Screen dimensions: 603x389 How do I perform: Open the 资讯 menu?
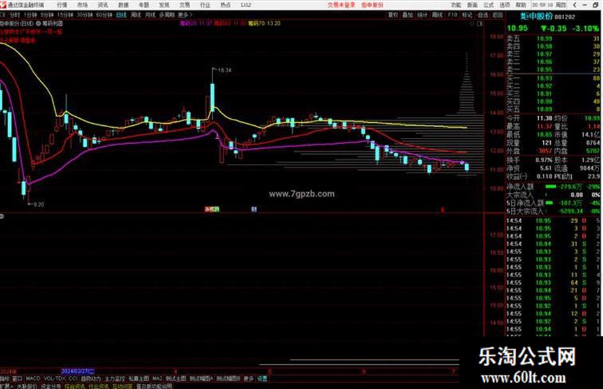[x=103, y=5]
